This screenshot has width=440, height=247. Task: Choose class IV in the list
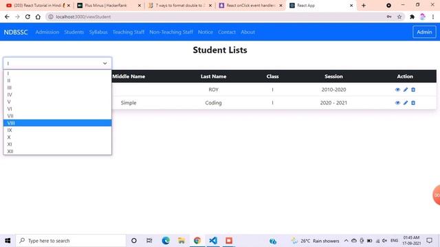click(x=57, y=95)
